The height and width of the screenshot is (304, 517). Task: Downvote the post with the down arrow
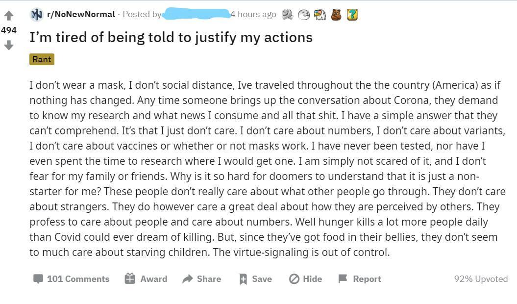(8, 45)
